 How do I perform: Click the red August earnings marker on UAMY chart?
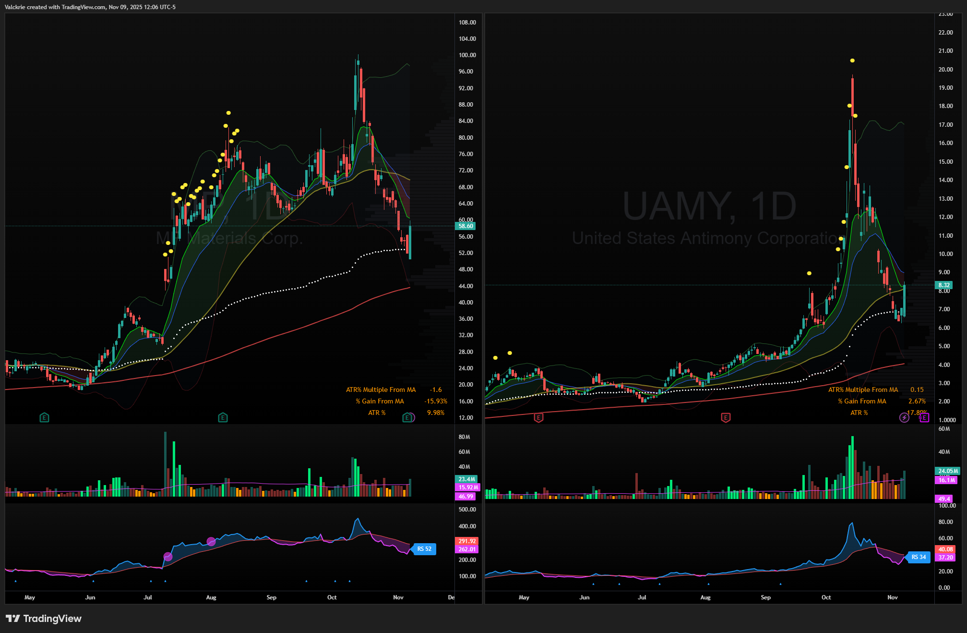pyautogui.click(x=726, y=417)
